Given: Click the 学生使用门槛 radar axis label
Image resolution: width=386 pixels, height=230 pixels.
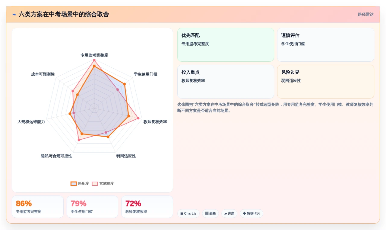Looking at the screenshot, I should (145, 74).
